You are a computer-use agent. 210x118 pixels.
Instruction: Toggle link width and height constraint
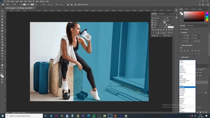pyautogui.click(x=181, y=36)
